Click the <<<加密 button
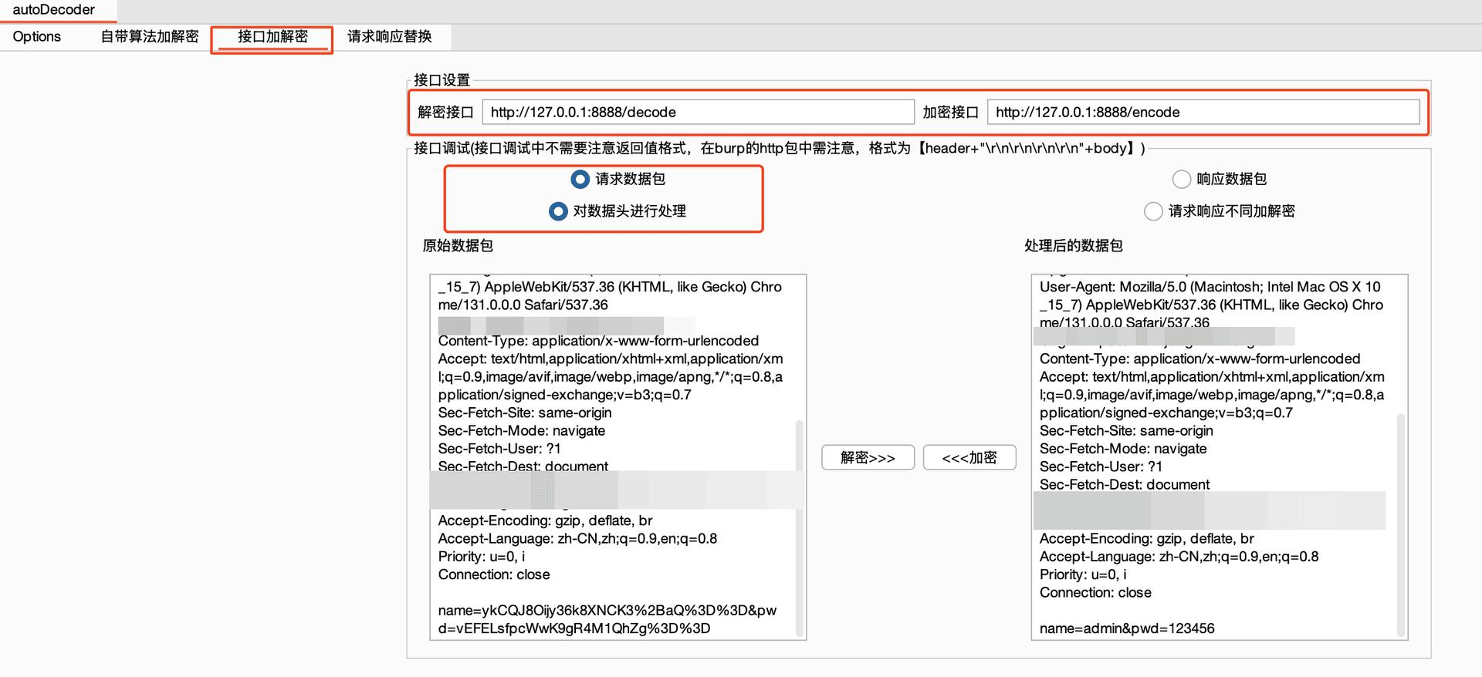 [969, 457]
